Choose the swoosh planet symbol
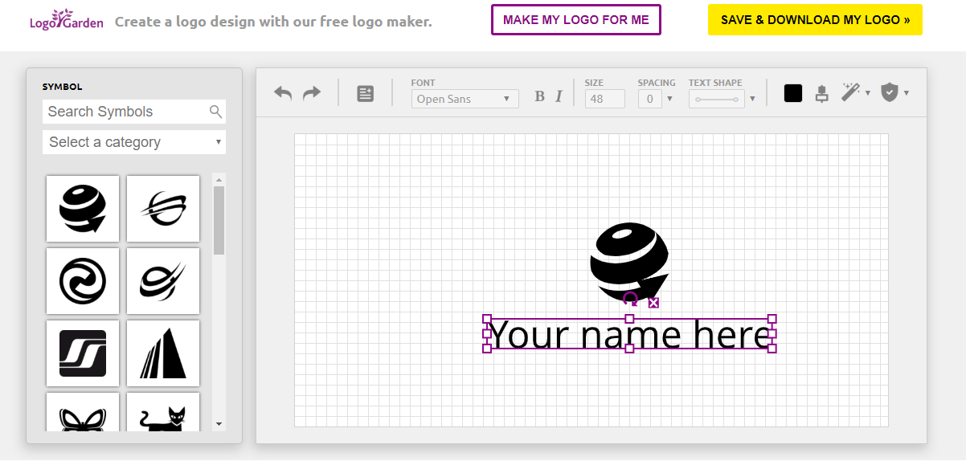The height and width of the screenshot is (461, 966). (163, 281)
